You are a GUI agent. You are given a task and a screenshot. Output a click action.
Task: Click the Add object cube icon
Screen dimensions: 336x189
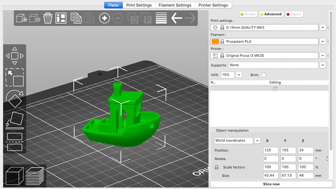pos(21,18)
